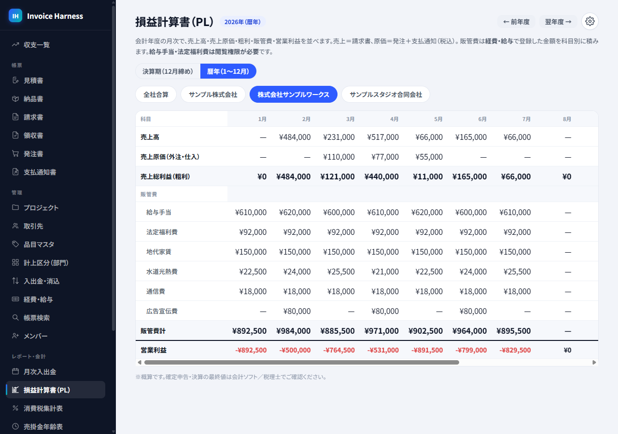618x434 pixels.
Task: Click the 領収書 receipt icon
Action: pos(15,136)
